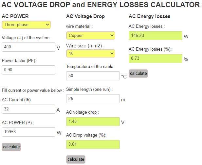
Task: Click the Power factor field showing 0.90
Action: point(28,70)
